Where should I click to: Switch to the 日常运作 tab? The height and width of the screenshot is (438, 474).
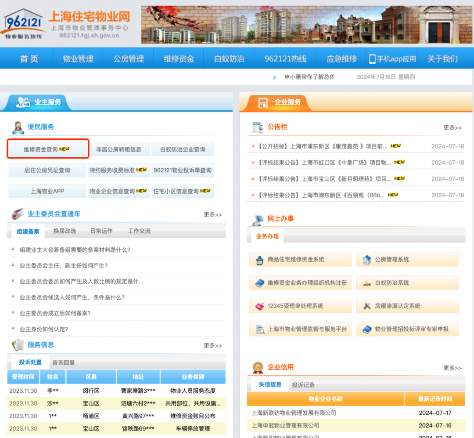tap(101, 231)
